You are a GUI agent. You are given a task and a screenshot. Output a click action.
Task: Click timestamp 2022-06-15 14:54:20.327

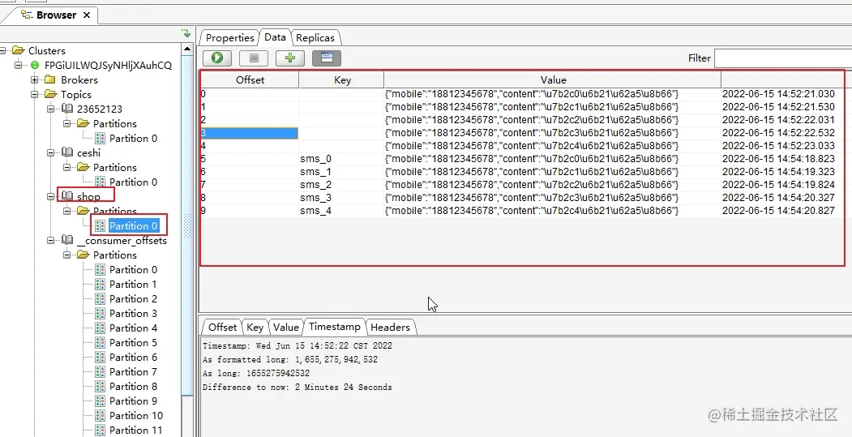click(778, 198)
